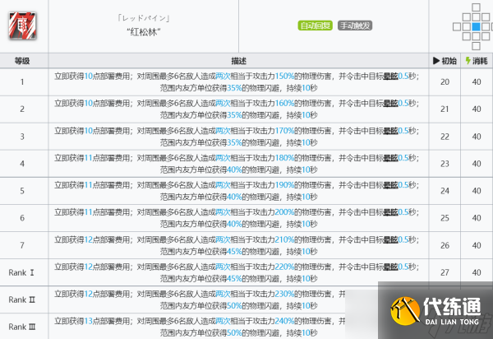Image resolution: width=493 pixels, height=339 pixels.
Task: Click the 190% attack description in level 5
Action: click(237, 191)
